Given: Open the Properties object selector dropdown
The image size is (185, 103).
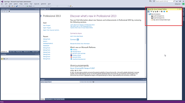Looking at the screenshot, I should [39, 57].
